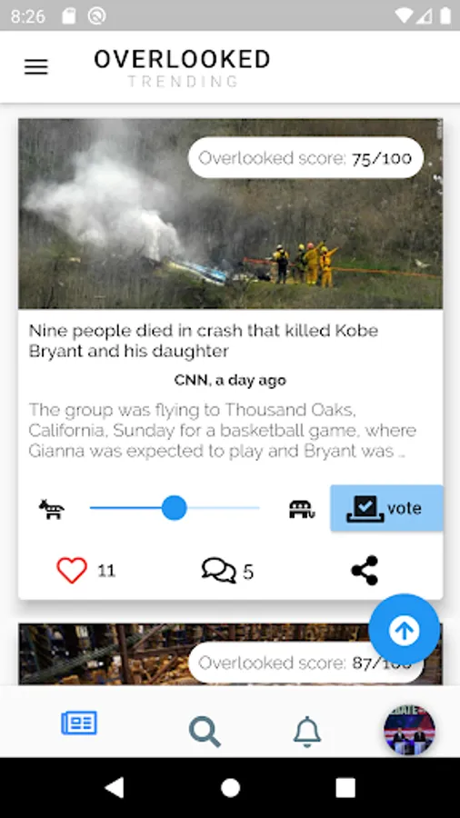Open the profile avatar picture
This screenshot has height=818, width=460.
(x=409, y=731)
